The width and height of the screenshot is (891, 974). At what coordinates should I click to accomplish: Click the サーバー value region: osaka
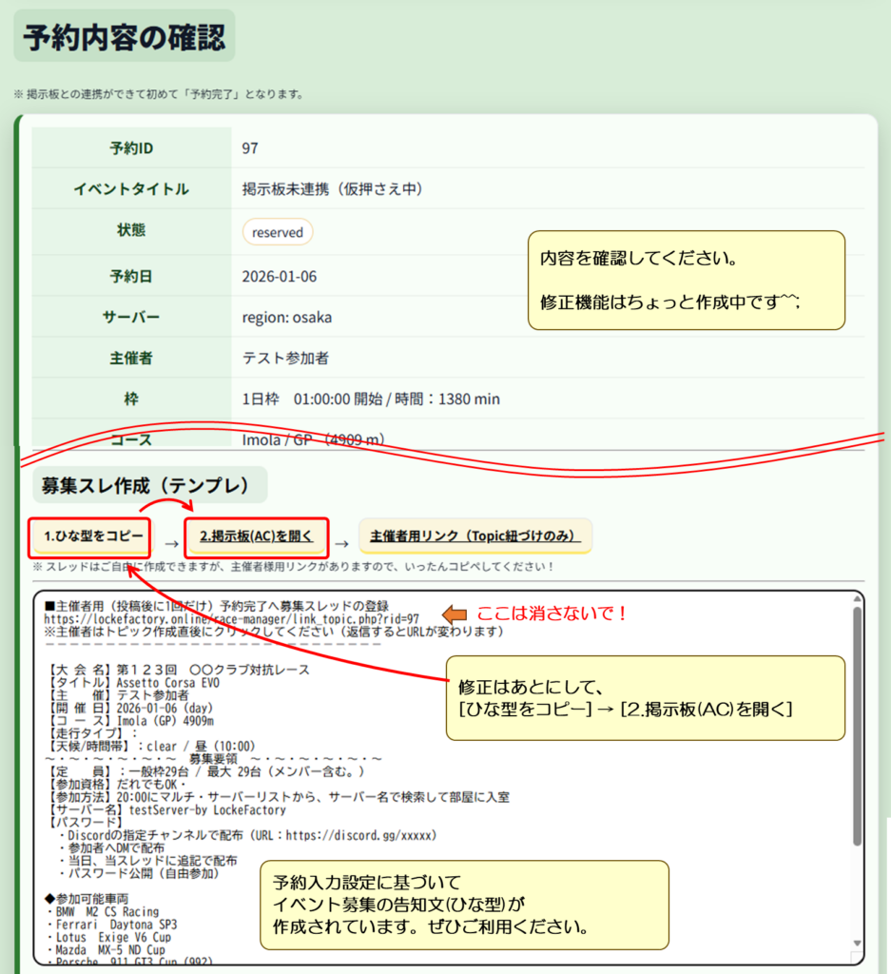(x=287, y=317)
